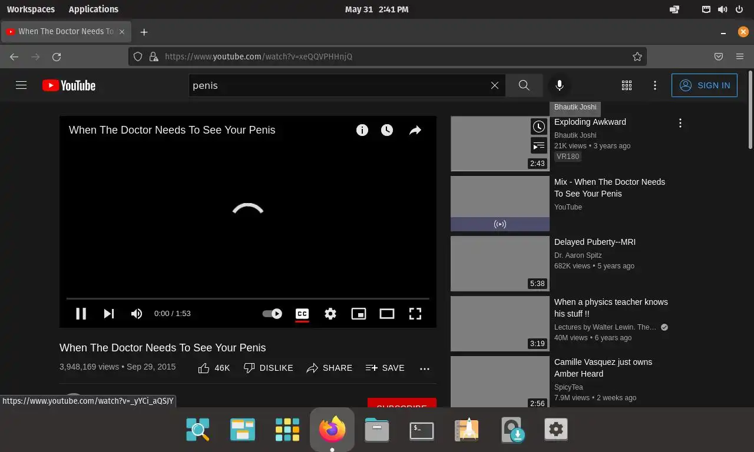The image size is (754, 452).
Task: Open the power menu in top bar
Action: point(739,9)
